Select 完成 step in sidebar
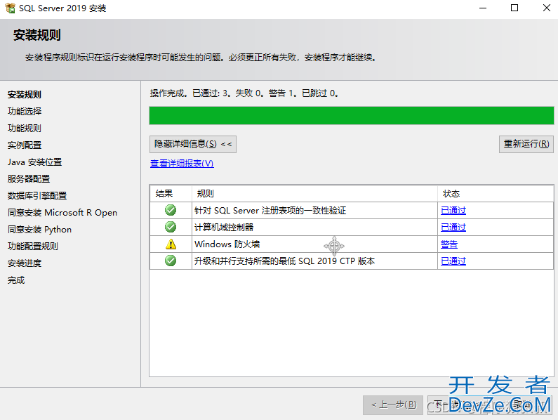This screenshot has width=558, height=420. tap(16, 280)
